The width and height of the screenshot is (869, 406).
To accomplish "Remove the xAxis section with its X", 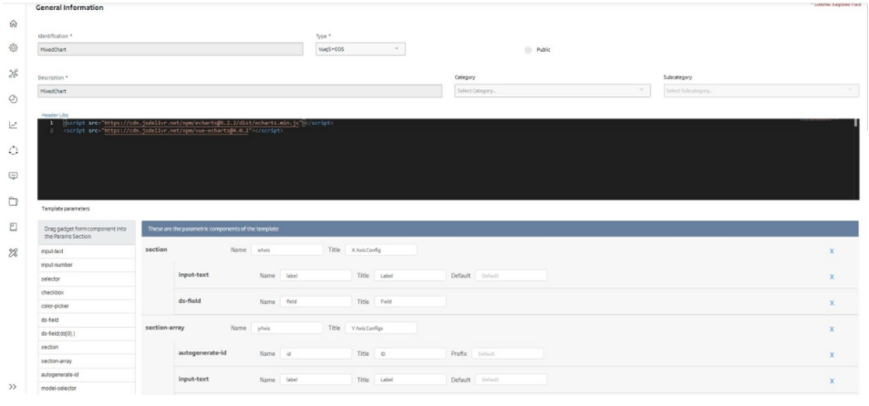I will click(x=832, y=250).
